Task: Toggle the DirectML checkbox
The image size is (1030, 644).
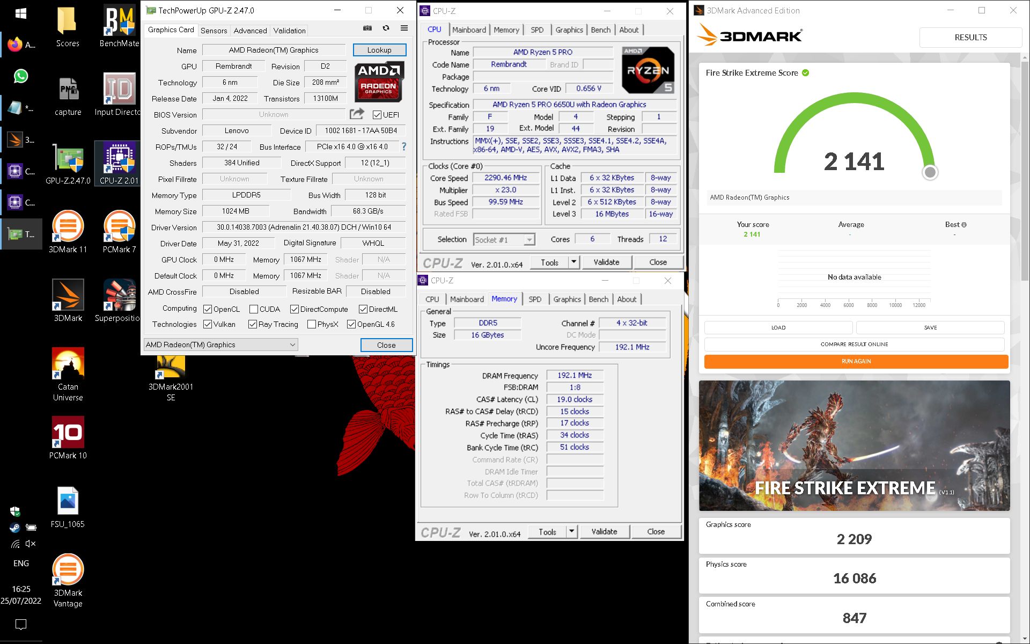Action: pyautogui.click(x=363, y=309)
